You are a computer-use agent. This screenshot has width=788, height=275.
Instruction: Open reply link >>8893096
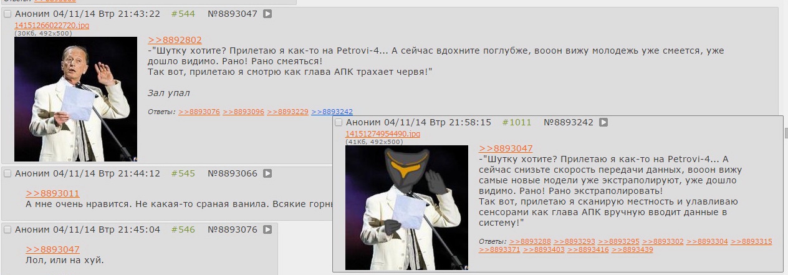point(243,112)
